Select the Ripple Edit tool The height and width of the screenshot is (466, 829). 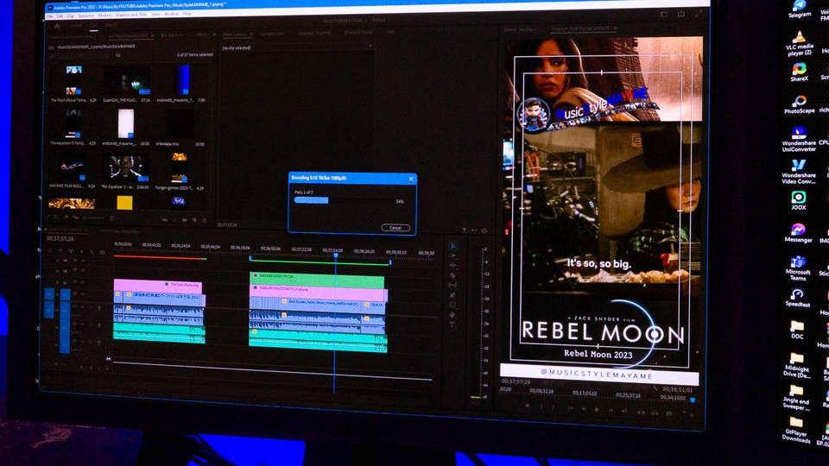click(452, 266)
